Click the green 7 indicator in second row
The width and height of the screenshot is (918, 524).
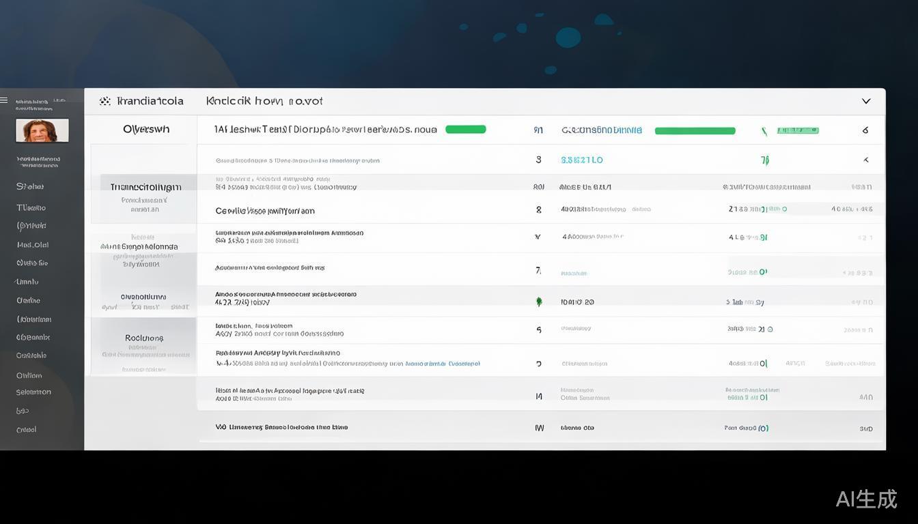tap(765, 160)
